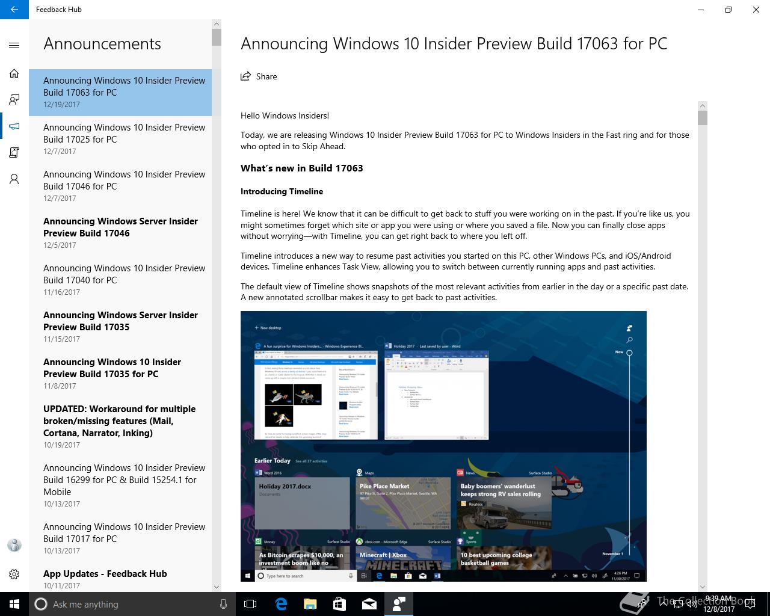The height and width of the screenshot is (616, 770).
Task: Click the 'Introducing Timeline' heading
Action: coord(282,191)
